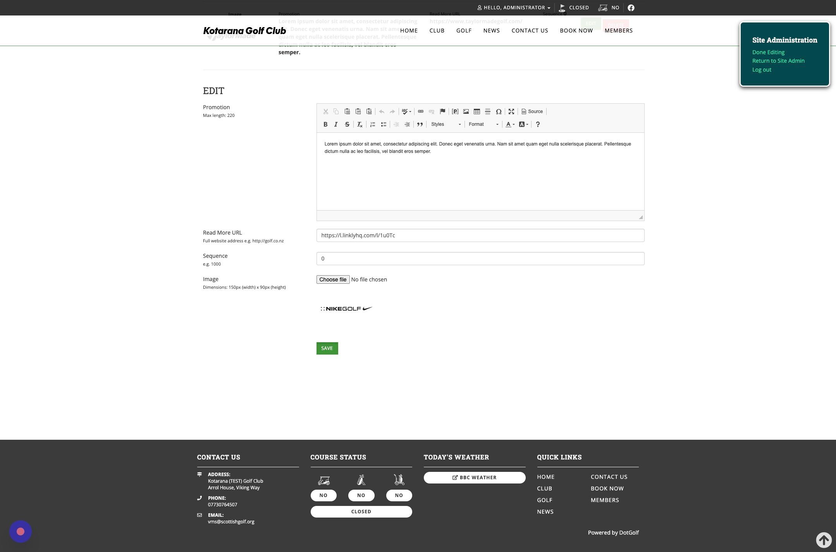Insert a table using the table icon
Viewport: 836px width, 552px height.
(x=477, y=111)
